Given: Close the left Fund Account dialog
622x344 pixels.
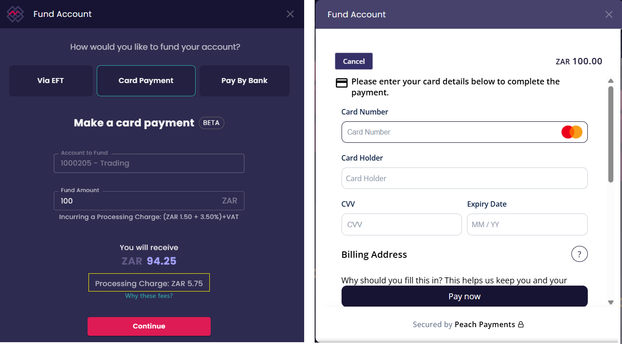Looking at the screenshot, I should click(x=290, y=14).
